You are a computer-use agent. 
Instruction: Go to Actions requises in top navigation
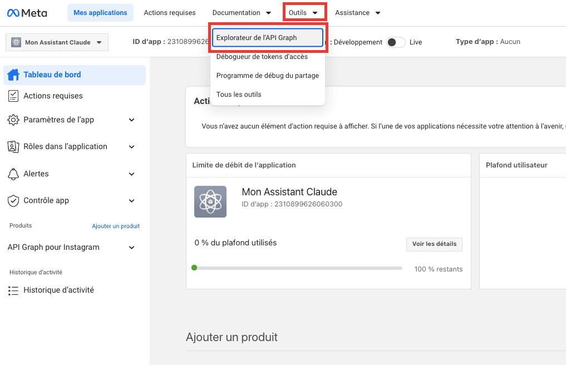coord(170,13)
